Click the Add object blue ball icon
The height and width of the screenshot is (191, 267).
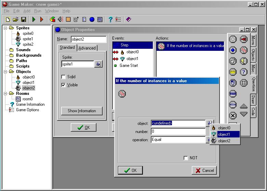pyautogui.click(x=91, y=20)
